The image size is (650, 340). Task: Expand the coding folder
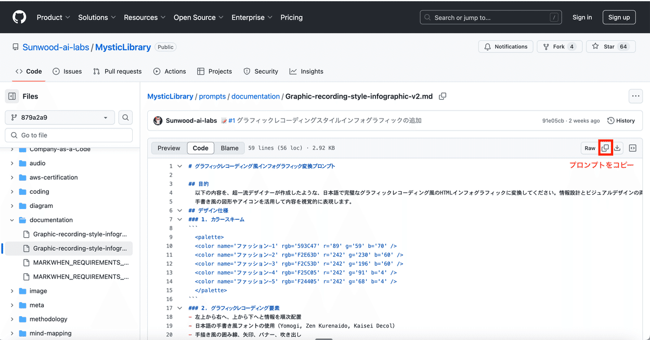tap(12, 192)
